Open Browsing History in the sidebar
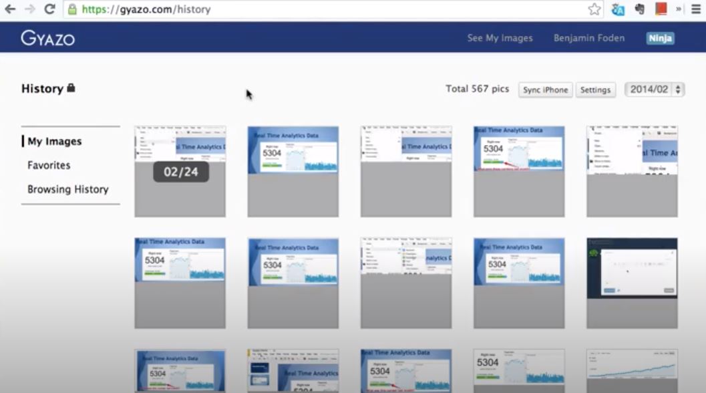Image resolution: width=706 pixels, height=393 pixels. (x=67, y=189)
